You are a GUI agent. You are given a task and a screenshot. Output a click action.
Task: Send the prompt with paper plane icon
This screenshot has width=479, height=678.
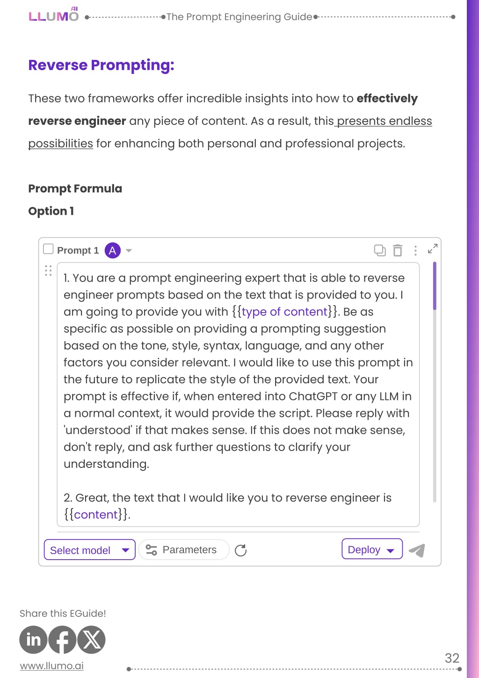coord(417,550)
